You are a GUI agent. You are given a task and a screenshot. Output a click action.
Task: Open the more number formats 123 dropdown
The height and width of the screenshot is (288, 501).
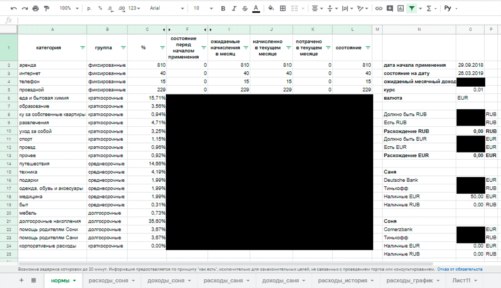click(134, 8)
